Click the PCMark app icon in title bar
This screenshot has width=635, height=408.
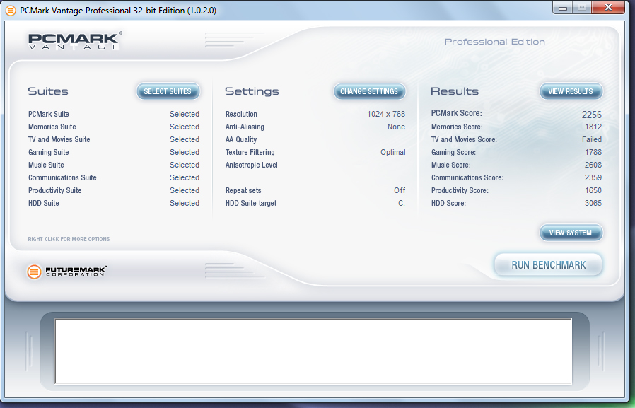(x=11, y=10)
